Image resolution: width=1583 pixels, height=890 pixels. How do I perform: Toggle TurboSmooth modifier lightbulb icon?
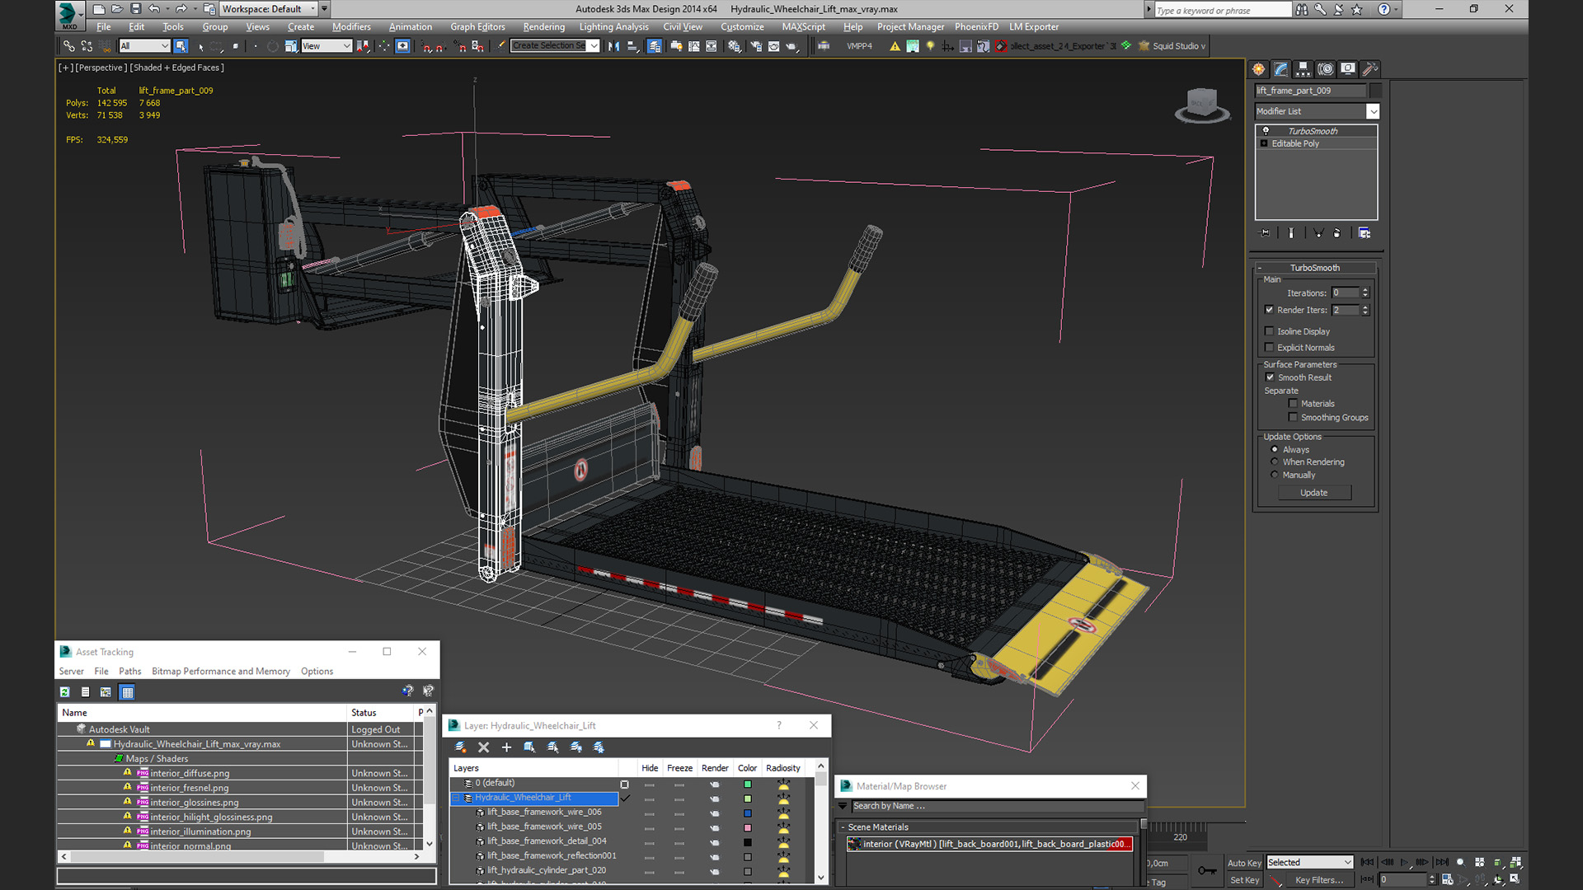point(1266,131)
